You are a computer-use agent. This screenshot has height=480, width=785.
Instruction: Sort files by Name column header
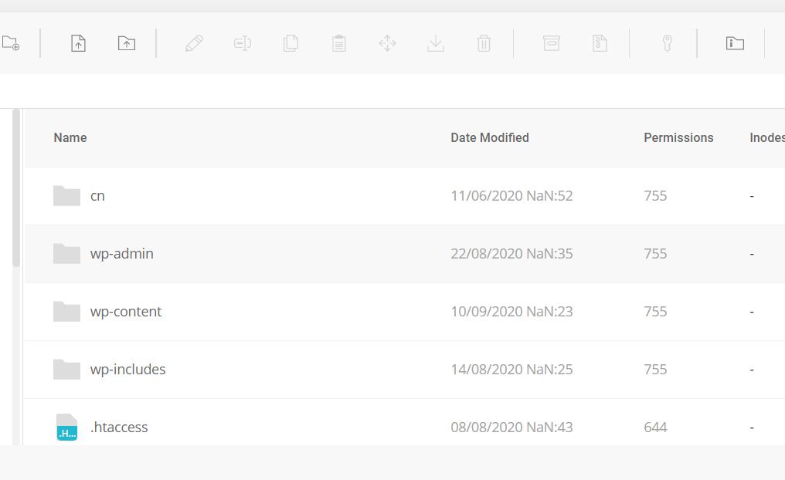tap(70, 138)
